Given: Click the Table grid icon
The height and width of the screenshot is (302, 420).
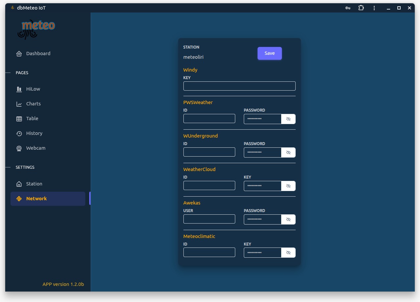Looking at the screenshot, I should (x=19, y=119).
